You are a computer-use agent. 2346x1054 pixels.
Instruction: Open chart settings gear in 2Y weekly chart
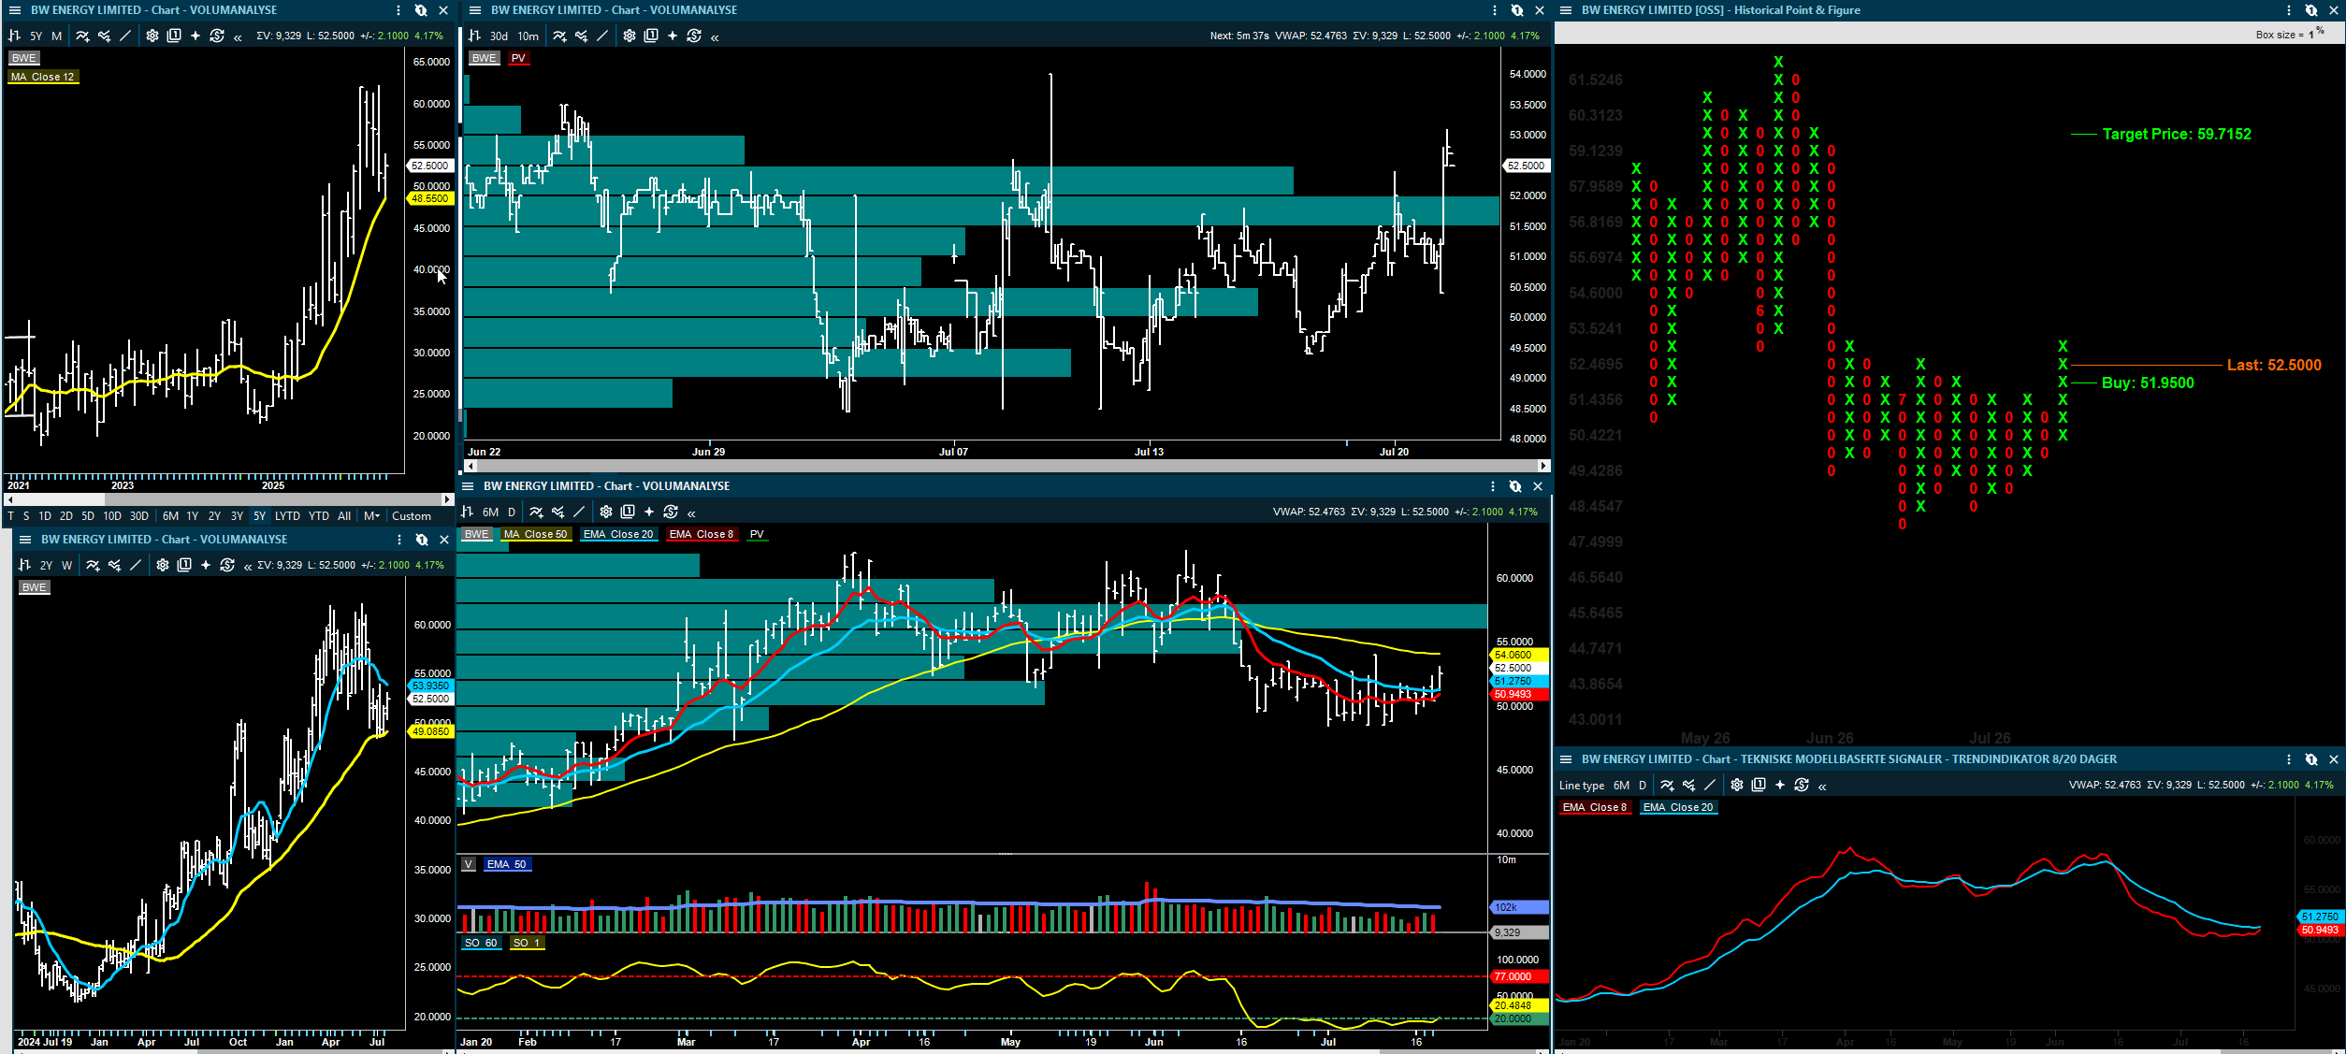[x=163, y=565]
